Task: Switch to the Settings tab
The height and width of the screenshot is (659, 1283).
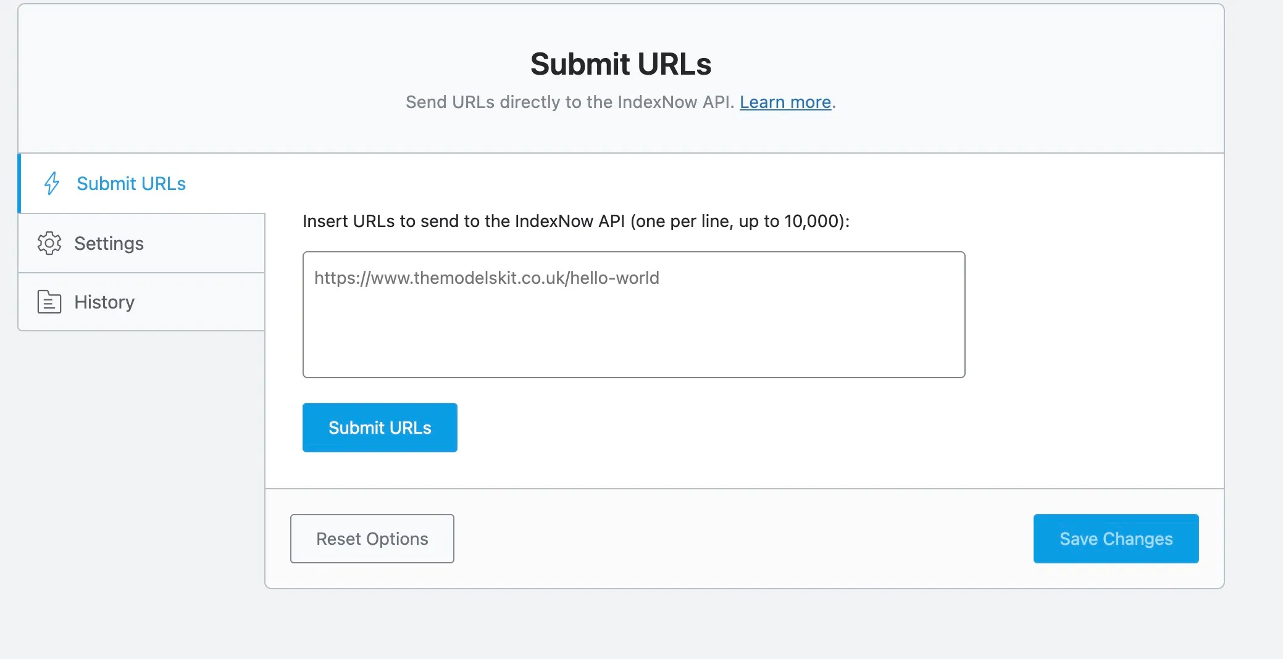Action: 109,243
